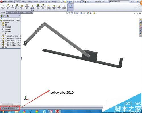Open the 视图(V) menu
Image resolution: width=142 pixels, height=113 pixels.
(x=30, y=2)
